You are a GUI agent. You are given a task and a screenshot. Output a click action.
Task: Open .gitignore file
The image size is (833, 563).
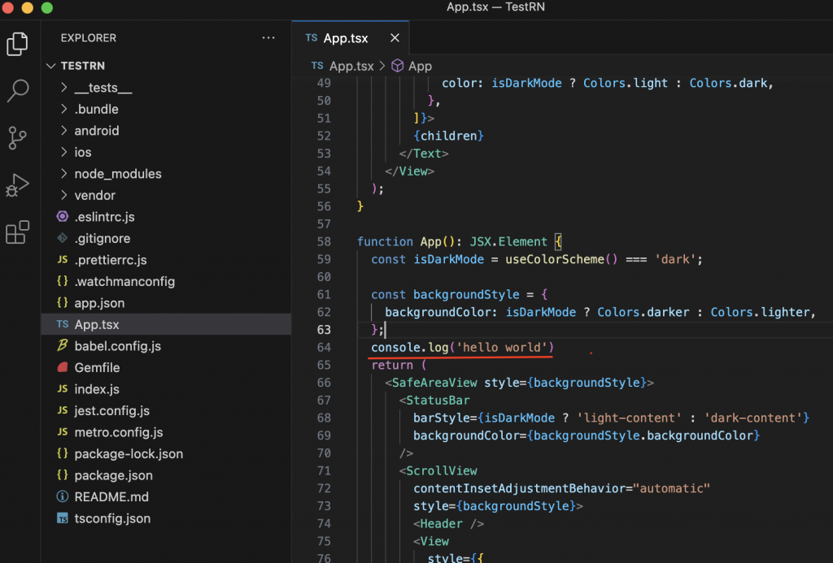[x=166, y=238]
